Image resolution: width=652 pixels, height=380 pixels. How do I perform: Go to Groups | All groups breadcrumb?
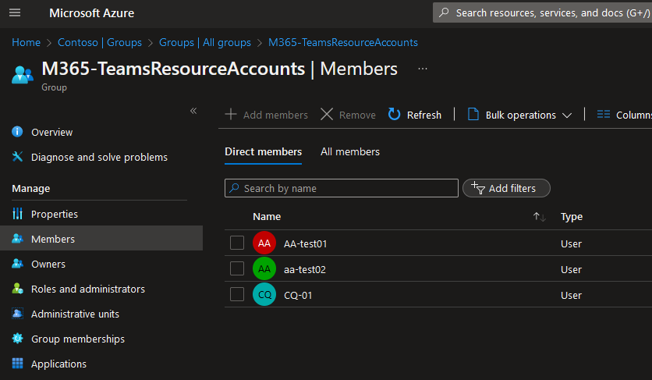(x=205, y=42)
